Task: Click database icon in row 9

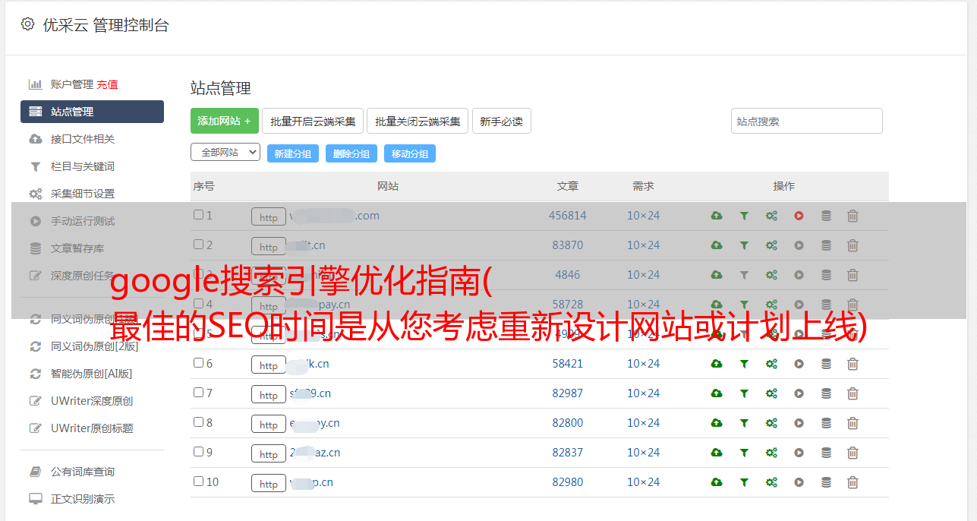Action: (x=826, y=453)
